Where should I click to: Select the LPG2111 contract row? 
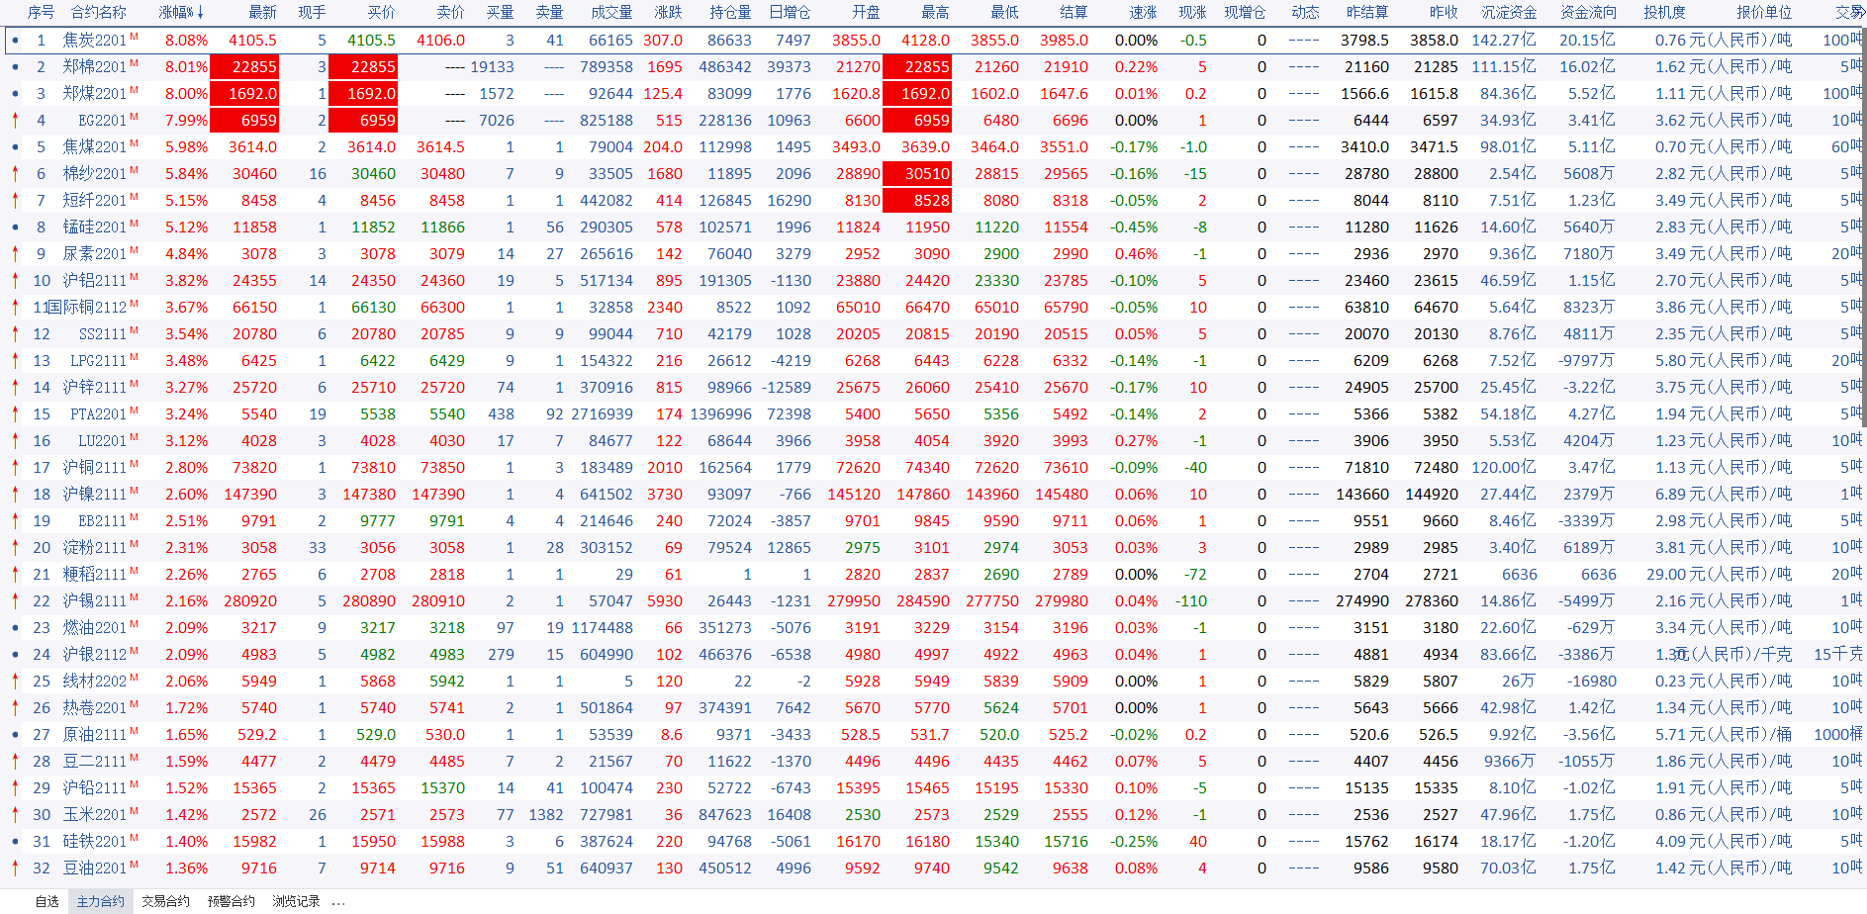[x=934, y=360]
